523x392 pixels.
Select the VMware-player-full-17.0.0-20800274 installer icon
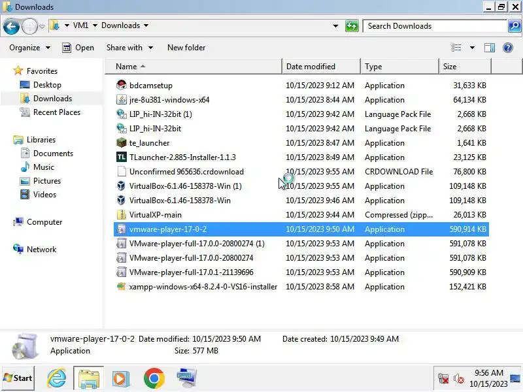(x=122, y=257)
